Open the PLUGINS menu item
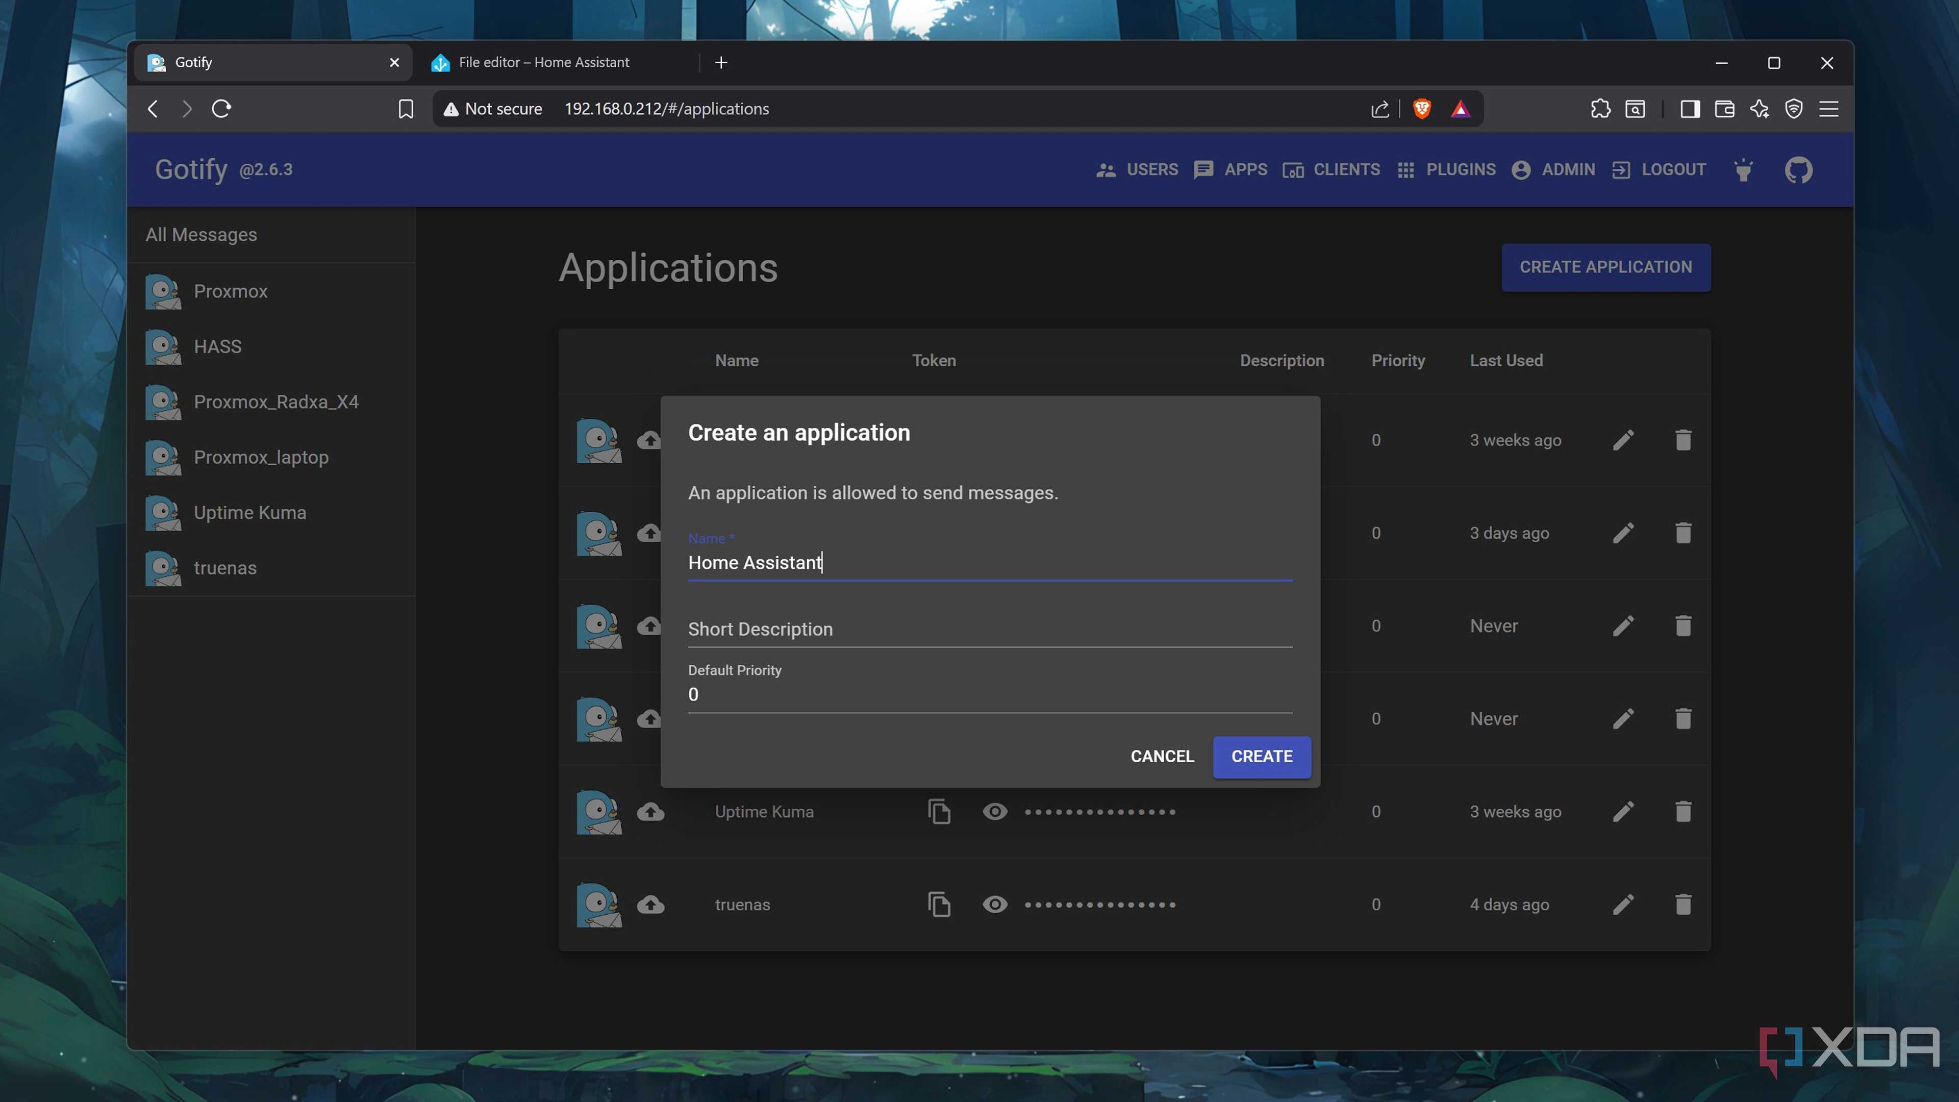 coord(1446,169)
